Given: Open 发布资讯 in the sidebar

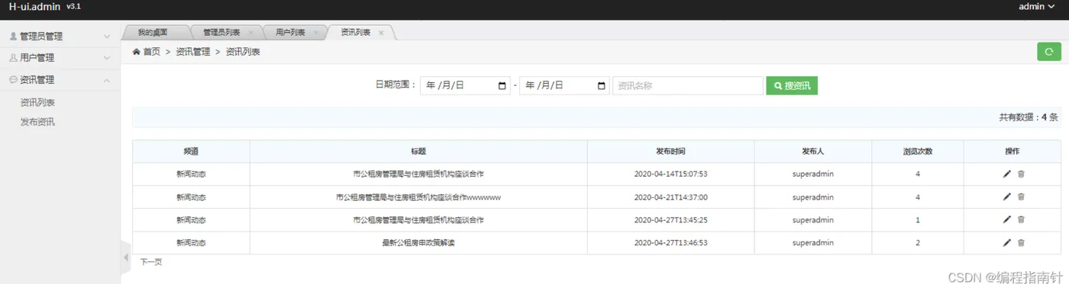Looking at the screenshot, I should click(37, 122).
